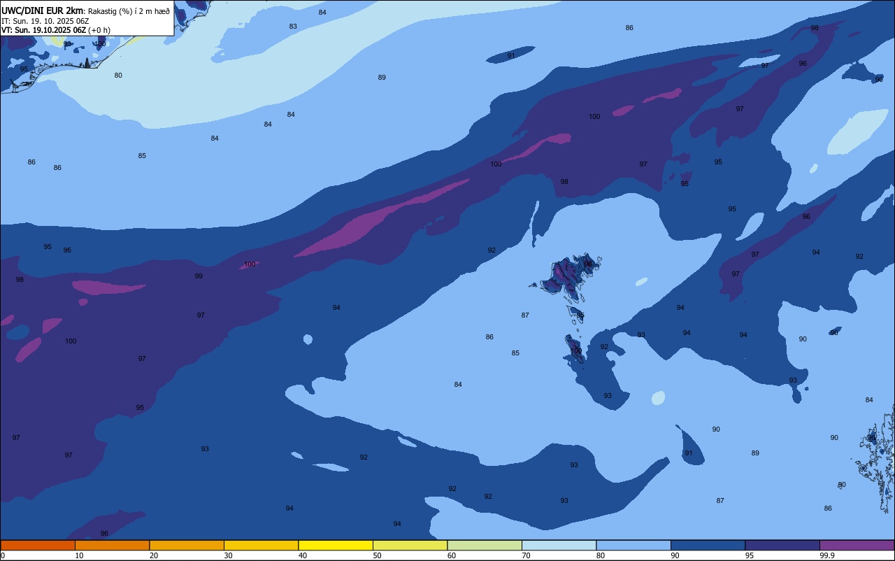Click the 'VT: Sun. 19.10.2025 06Z (+0 h)' line
This screenshot has height=561, width=895.
click(x=55, y=30)
